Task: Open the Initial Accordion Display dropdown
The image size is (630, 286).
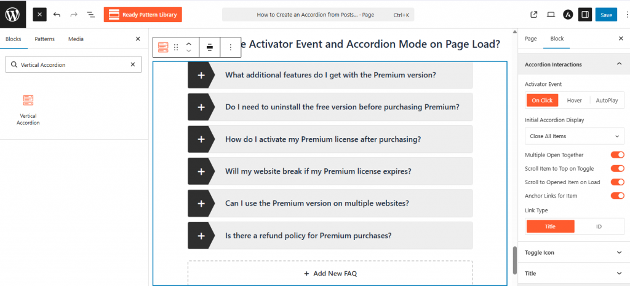Action: (575, 136)
